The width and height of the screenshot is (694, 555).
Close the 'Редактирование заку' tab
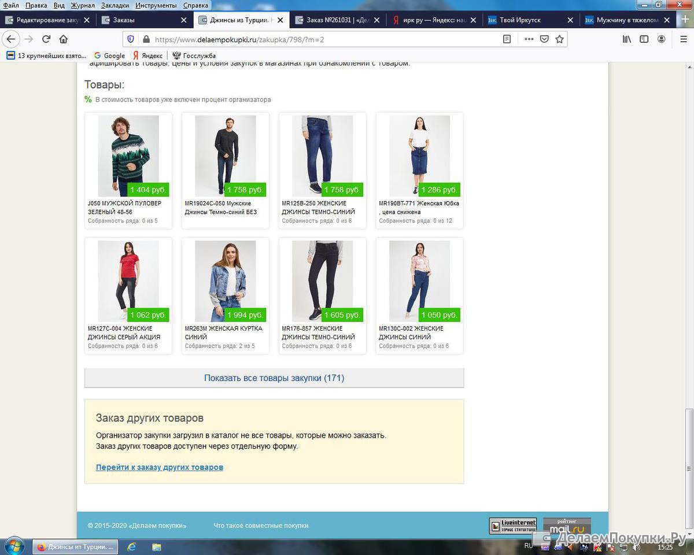pos(87,20)
